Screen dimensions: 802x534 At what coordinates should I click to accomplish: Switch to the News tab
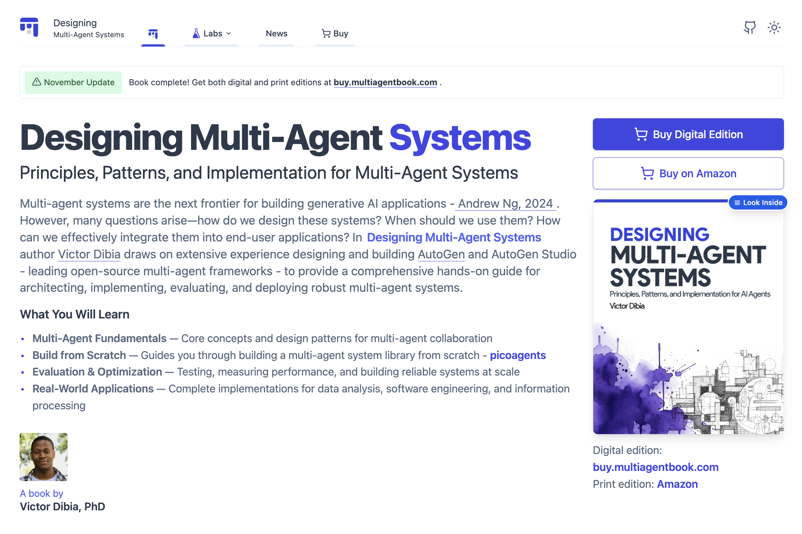pos(276,33)
